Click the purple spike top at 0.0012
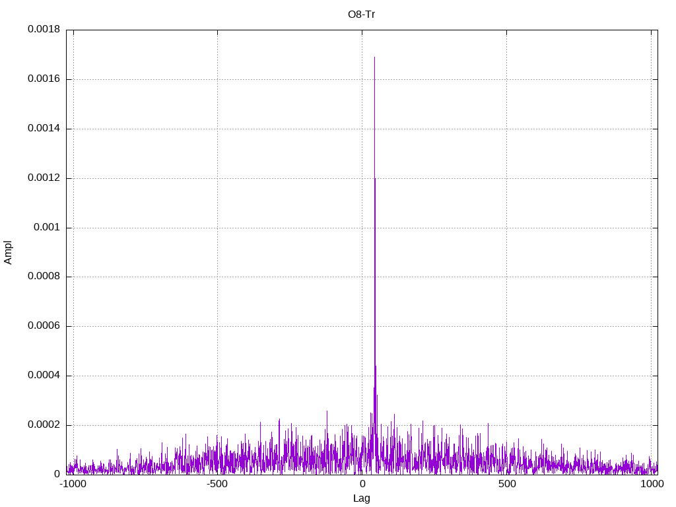The image size is (676, 507). pos(375,179)
